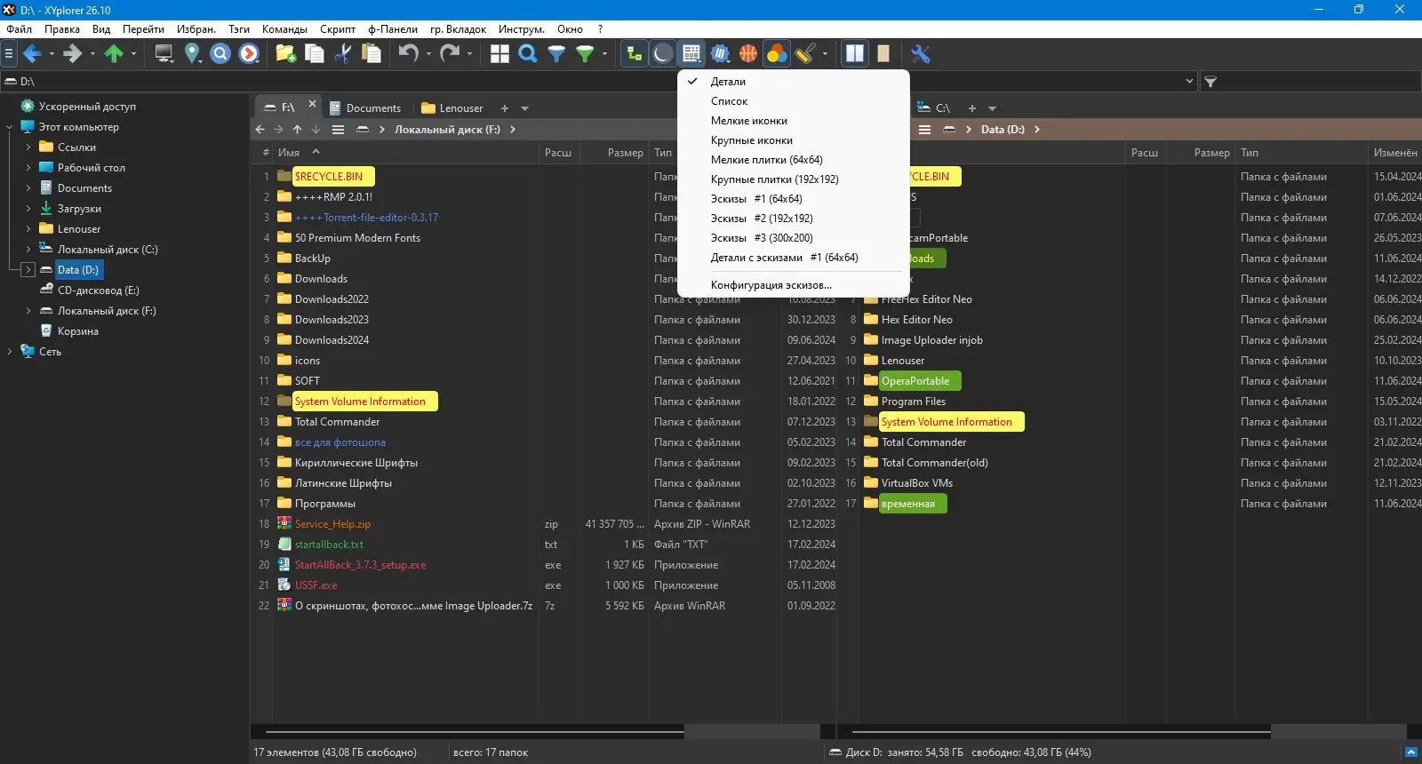Open the drives monitor icon in toolbar
Viewport: 1422px width, 764px height.
point(164,54)
